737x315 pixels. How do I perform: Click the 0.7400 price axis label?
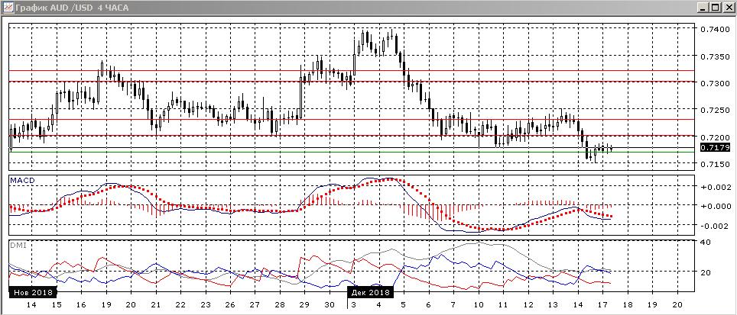715,29
